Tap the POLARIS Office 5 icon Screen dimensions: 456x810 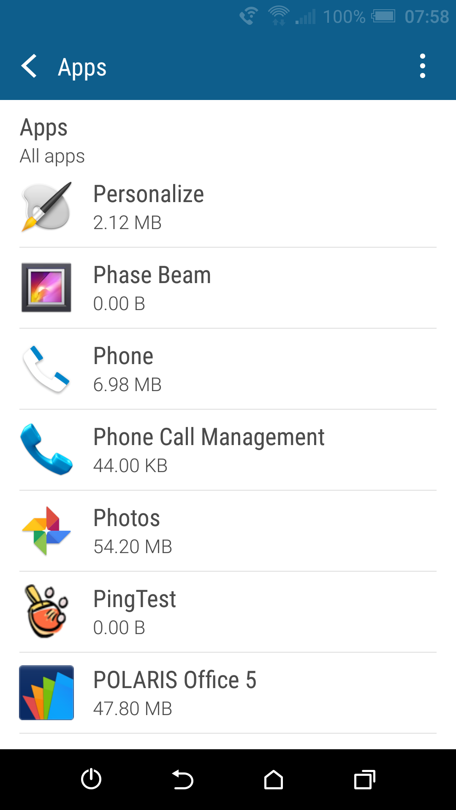coord(46,693)
